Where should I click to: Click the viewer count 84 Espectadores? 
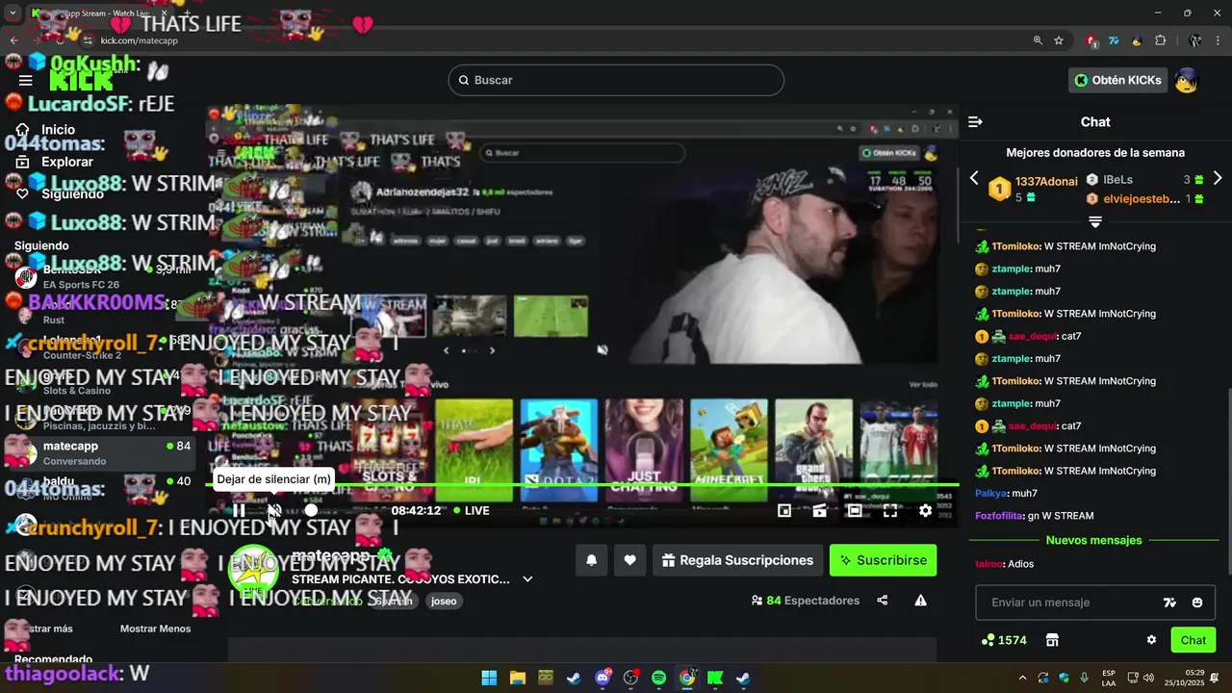tap(806, 601)
